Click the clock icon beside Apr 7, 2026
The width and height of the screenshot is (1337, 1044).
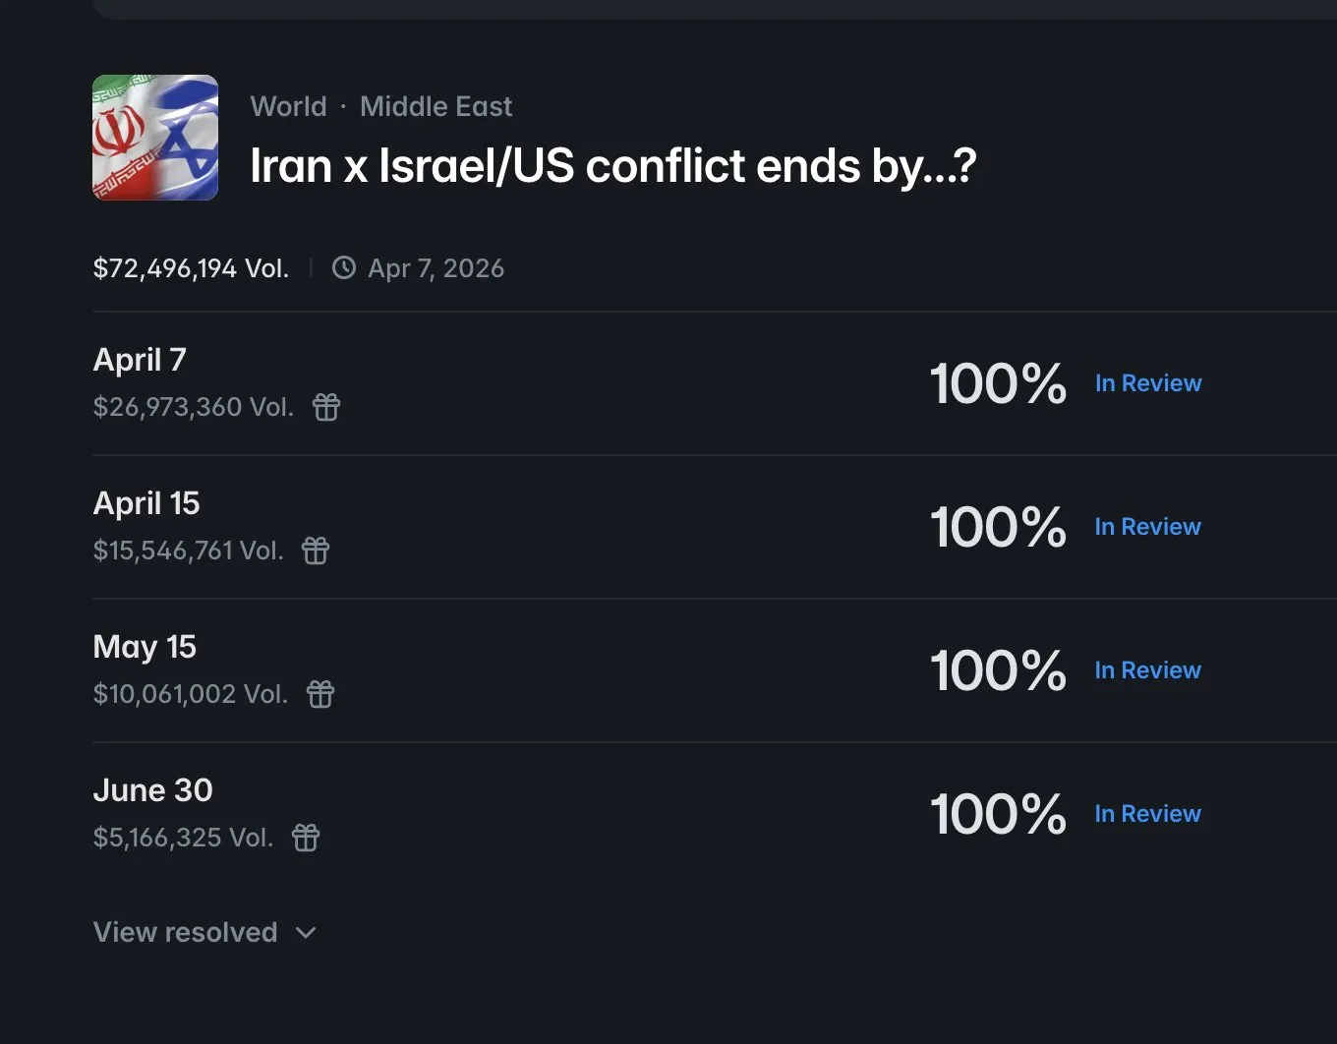[x=344, y=268]
